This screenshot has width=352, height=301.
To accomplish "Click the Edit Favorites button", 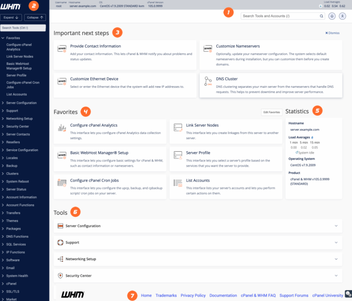I will [x=272, y=112].
